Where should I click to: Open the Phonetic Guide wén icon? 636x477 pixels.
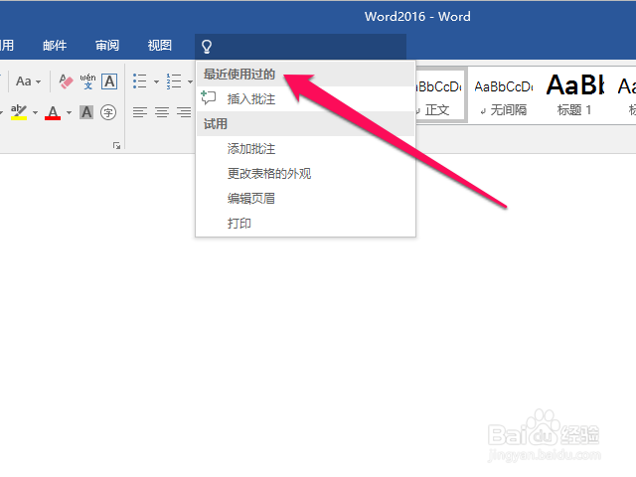pyautogui.click(x=88, y=81)
